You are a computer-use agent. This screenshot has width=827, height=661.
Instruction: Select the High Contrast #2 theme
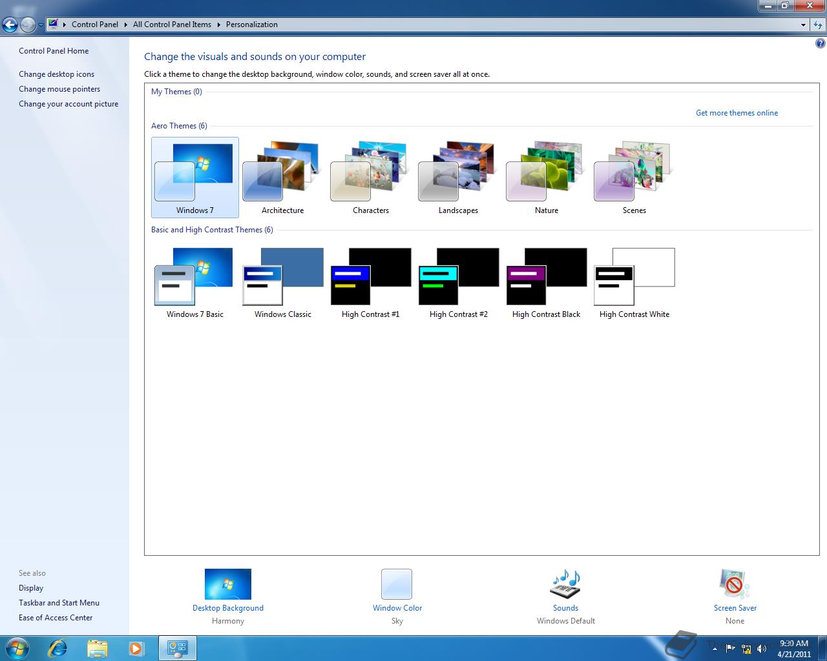click(x=458, y=283)
